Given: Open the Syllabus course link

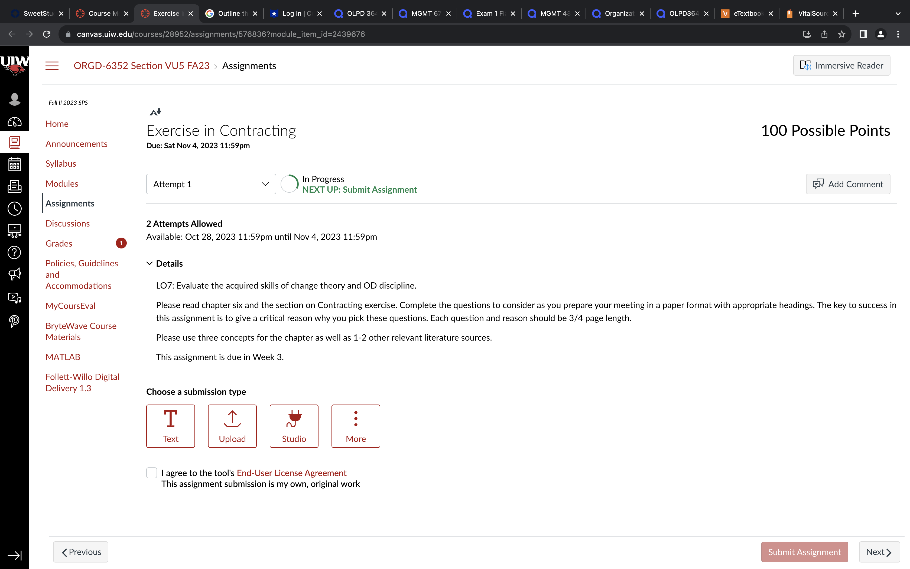Looking at the screenshot, I should pos(61,164).
